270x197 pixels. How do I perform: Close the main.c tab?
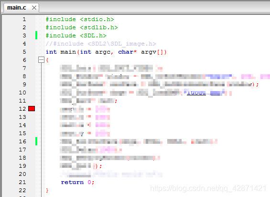click(x=34, y=8)
